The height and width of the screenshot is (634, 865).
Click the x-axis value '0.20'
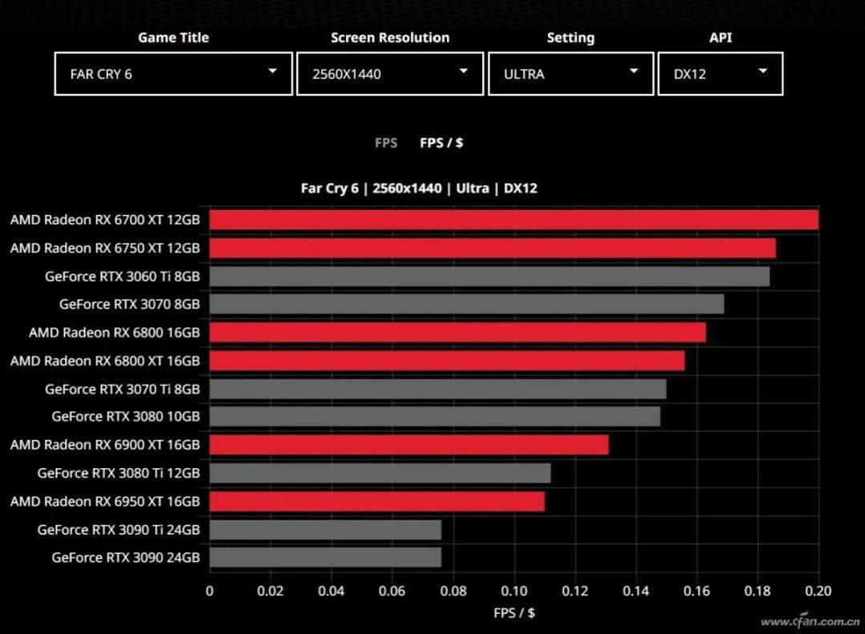(x=818, y=591)
